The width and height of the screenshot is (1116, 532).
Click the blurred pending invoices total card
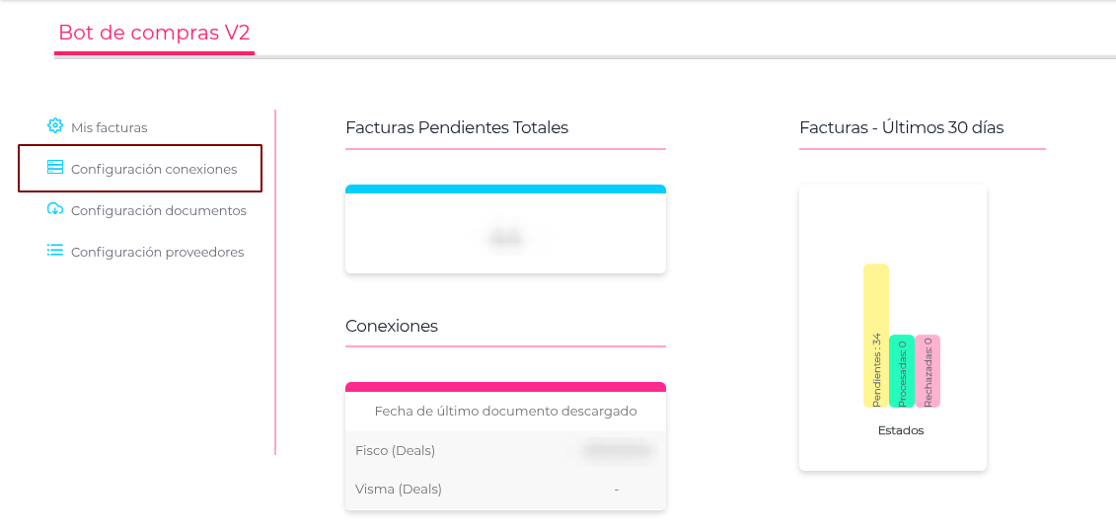tap(505, 238)
